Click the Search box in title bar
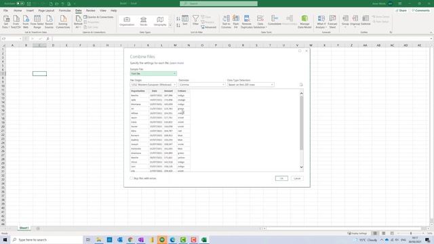This screenshot has width=434, height=244. 218,3
